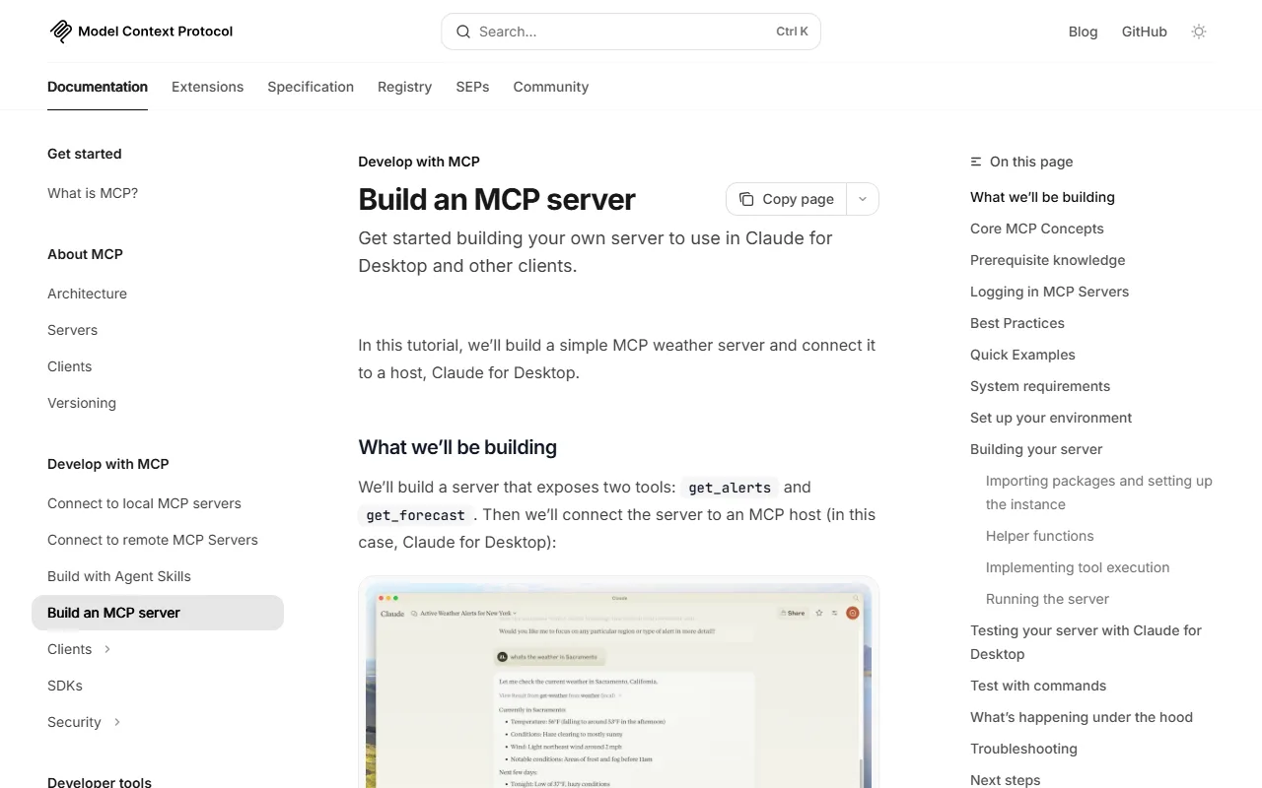Click the copy icon in Copy page button

[x=746, y=199]
